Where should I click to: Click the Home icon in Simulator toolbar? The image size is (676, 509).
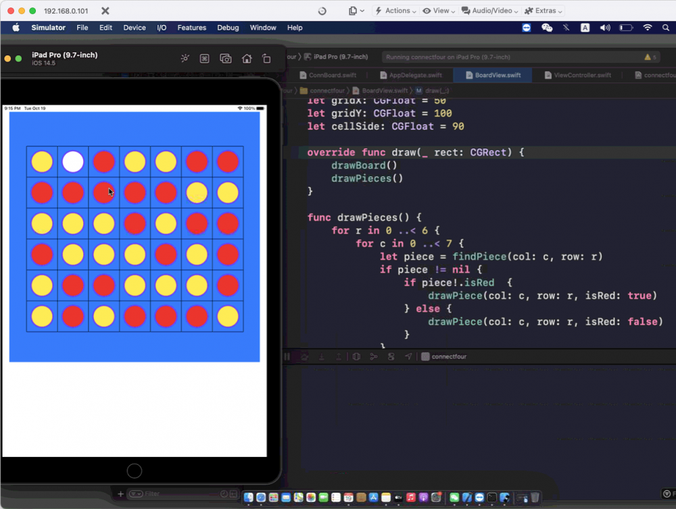(247, 59)
